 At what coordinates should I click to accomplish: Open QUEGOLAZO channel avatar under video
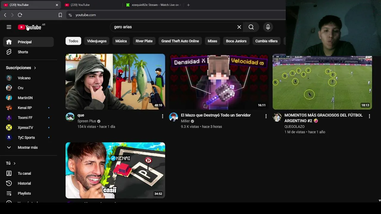(277, 117)
